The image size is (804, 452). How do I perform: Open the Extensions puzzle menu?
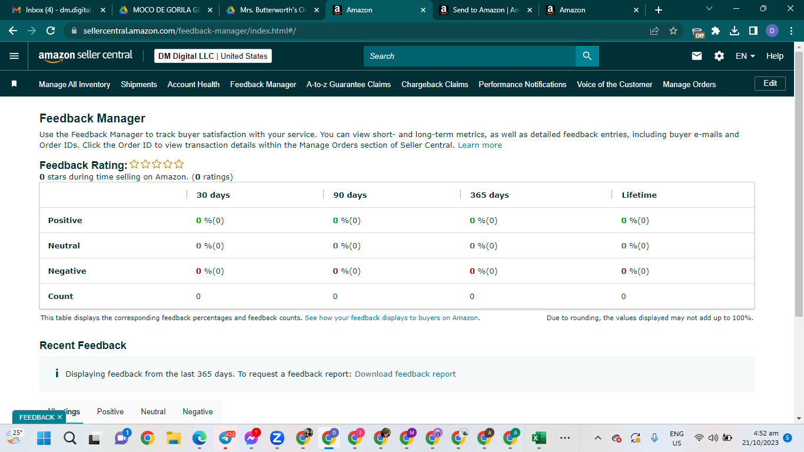(x=716, y=31)
